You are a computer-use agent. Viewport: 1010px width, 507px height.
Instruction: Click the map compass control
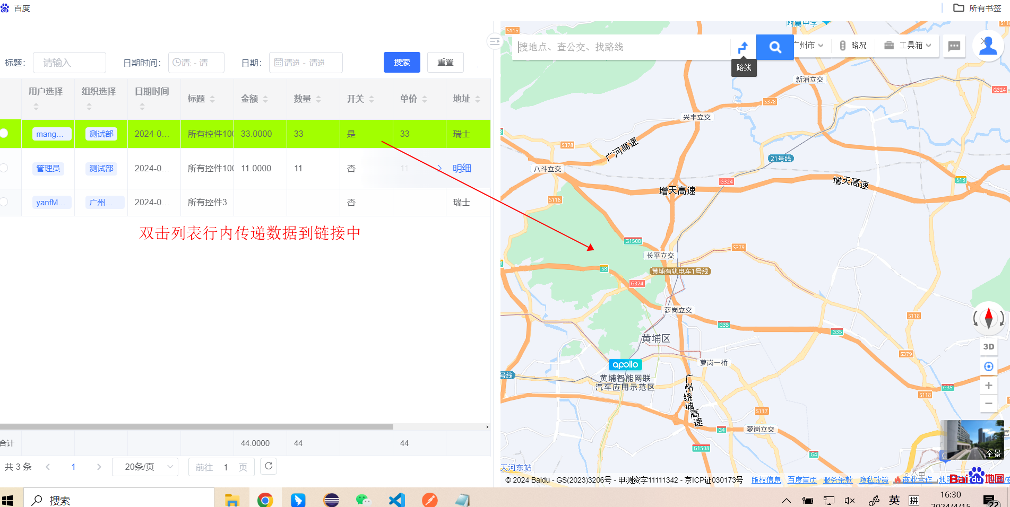(x=988, y=318)
